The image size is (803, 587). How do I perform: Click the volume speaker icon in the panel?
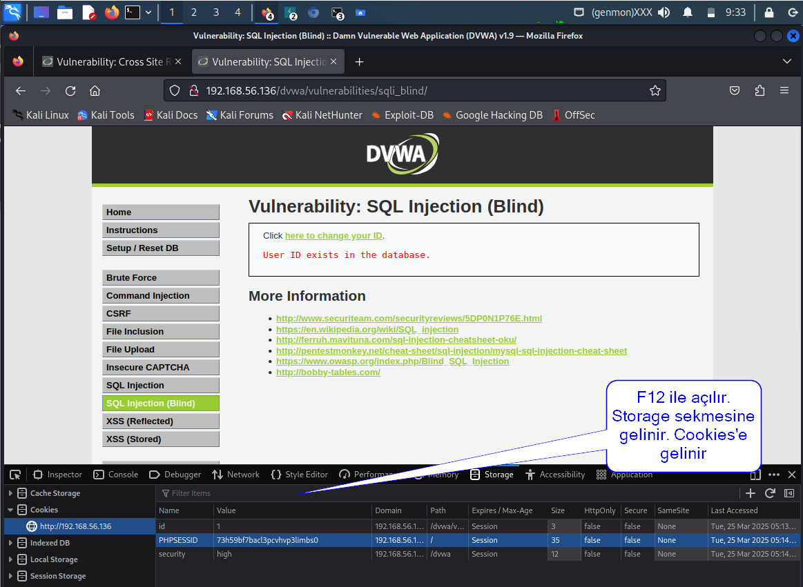tap(664, 12)
